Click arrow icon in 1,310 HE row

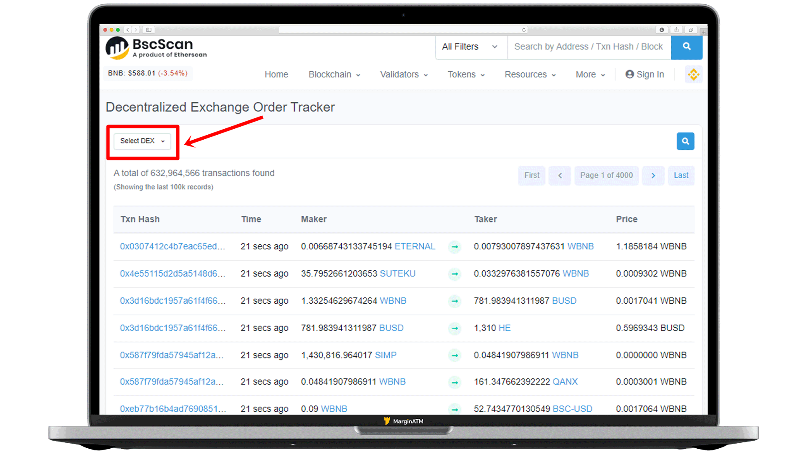point(455,328)
